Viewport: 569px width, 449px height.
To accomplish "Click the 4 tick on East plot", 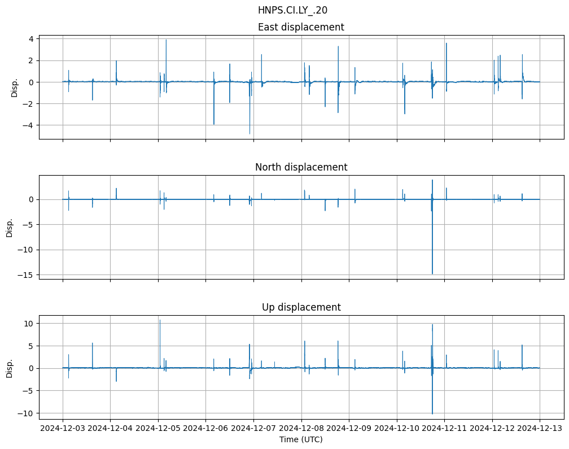I will pos(31,39).
